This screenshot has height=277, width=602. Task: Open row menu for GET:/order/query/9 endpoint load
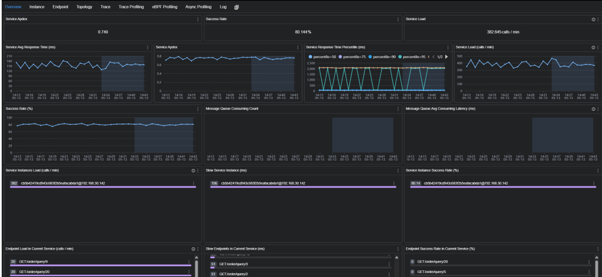point(189,262)
